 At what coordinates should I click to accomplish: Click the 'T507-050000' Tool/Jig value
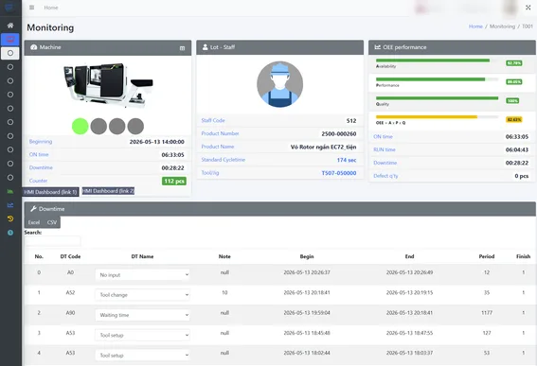coord(339,173)
